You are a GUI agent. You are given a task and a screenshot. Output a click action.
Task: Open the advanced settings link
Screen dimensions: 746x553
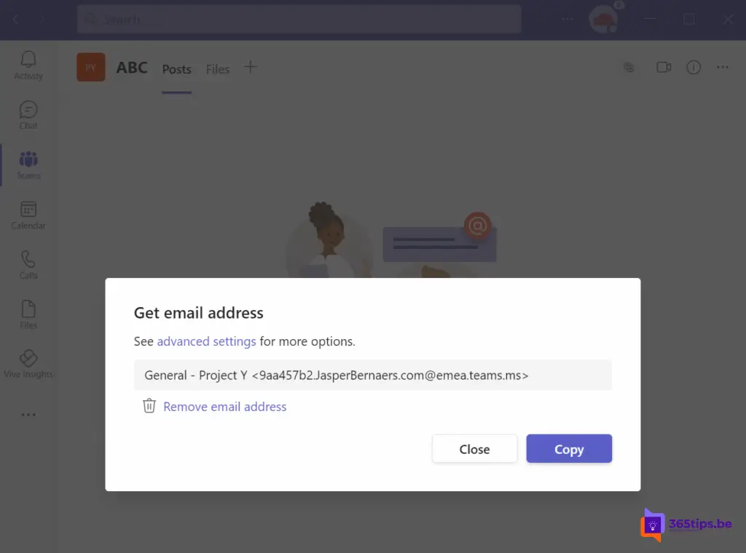[206, 341]
